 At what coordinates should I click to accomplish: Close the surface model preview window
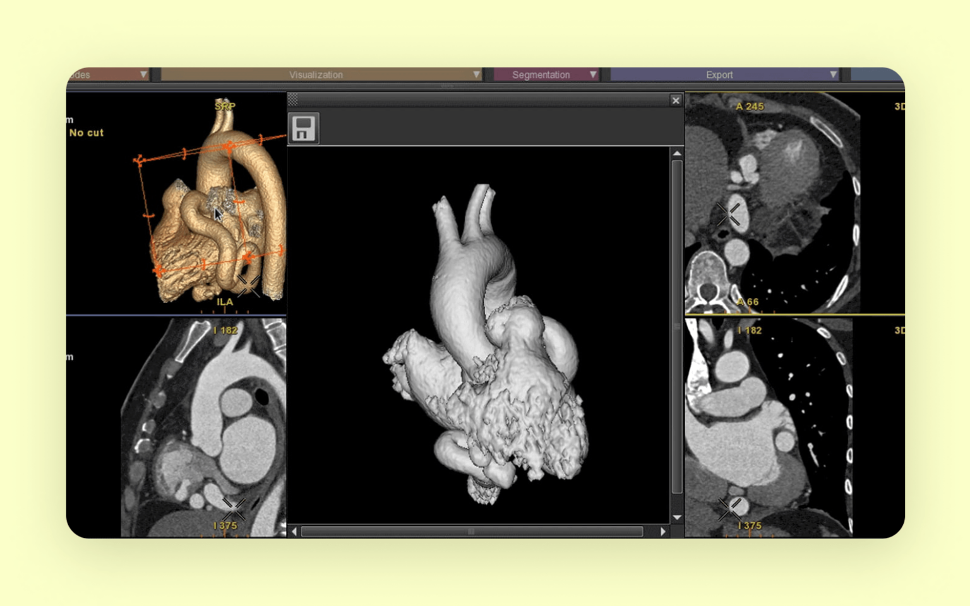click(x=675, y=100)
